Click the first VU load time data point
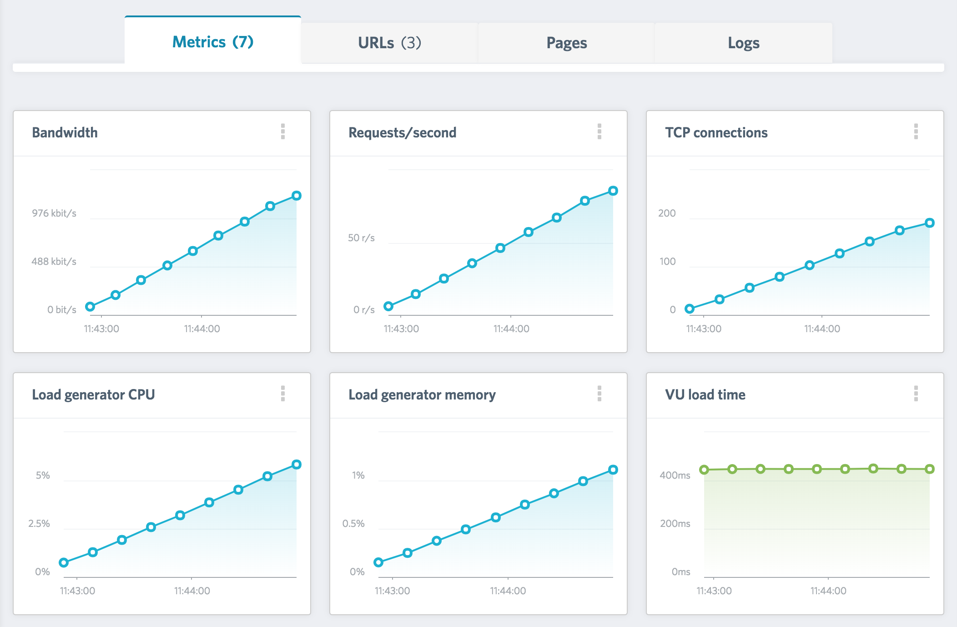This screenshot has height=627, width=957. [x=704, y=470]
